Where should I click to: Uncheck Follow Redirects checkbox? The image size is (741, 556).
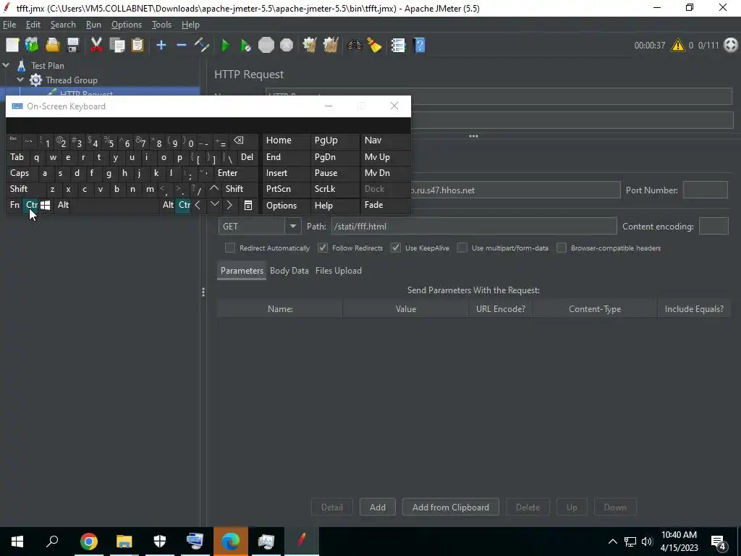323,248
